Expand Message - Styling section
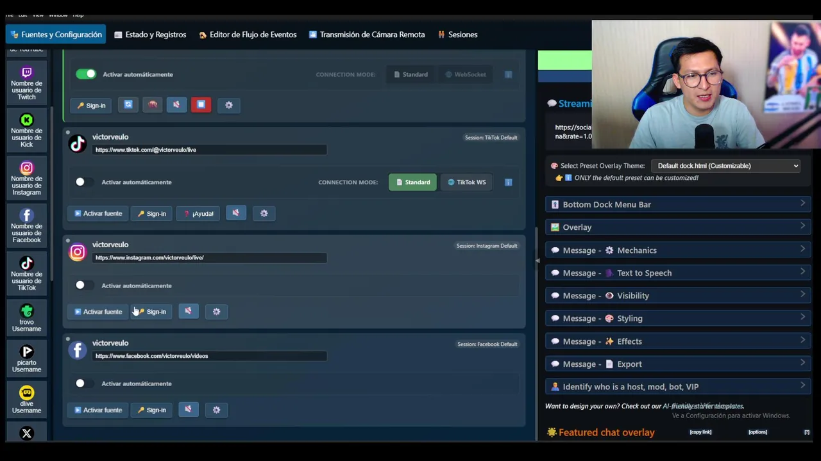Viewport: 821px width, 461px height. (x=678, y=318)
